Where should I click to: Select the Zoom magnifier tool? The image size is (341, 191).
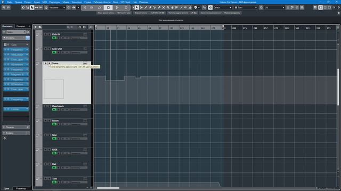pyautogui.click(x=168, y=7)
